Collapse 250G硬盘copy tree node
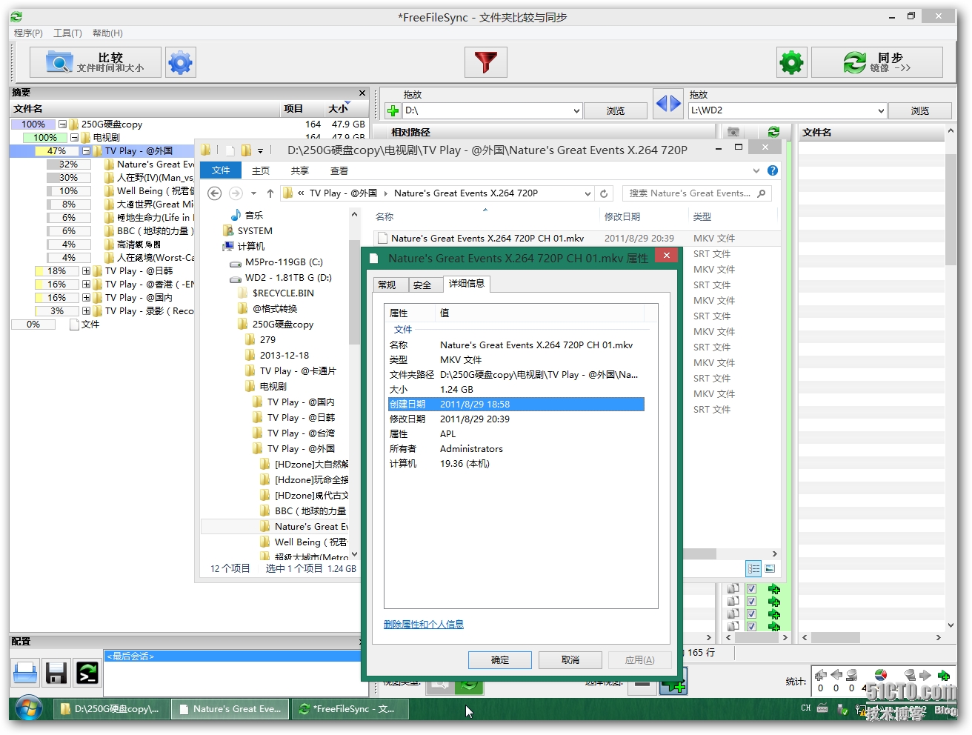Image resolution: width=972 pixels, height=735 pixels. (x=62, y=124)
